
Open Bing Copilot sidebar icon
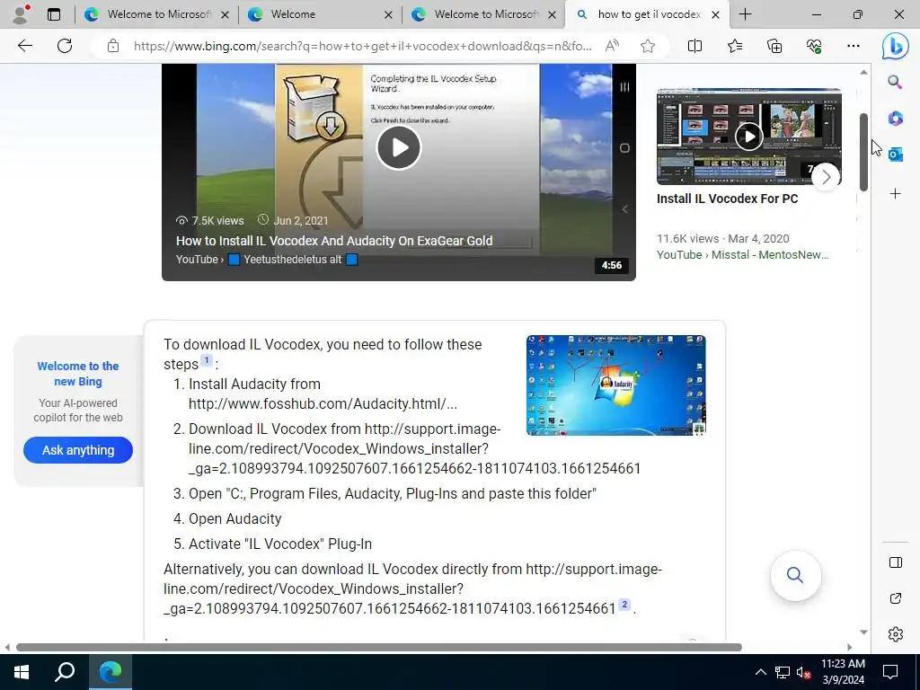tap(896, 47)
